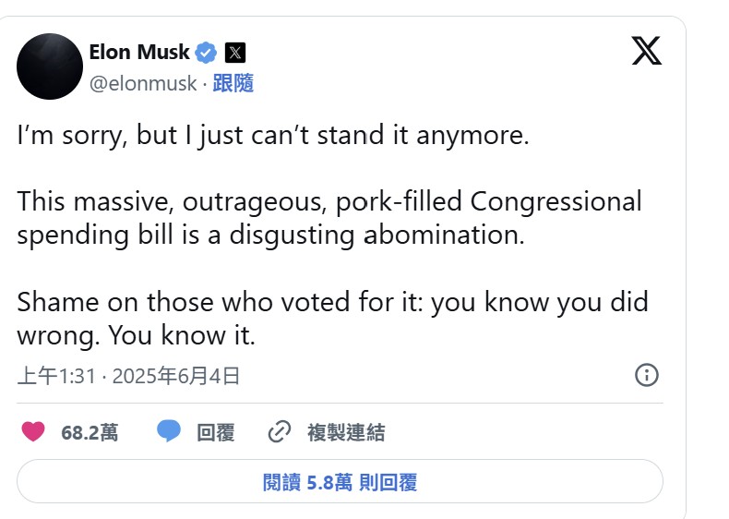The image size is (729, 519).
Task: Click the chain copy-link icon
Action: point(280,431)
